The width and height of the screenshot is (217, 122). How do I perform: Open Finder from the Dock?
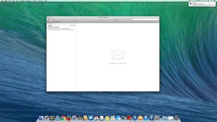pos(41,118)
